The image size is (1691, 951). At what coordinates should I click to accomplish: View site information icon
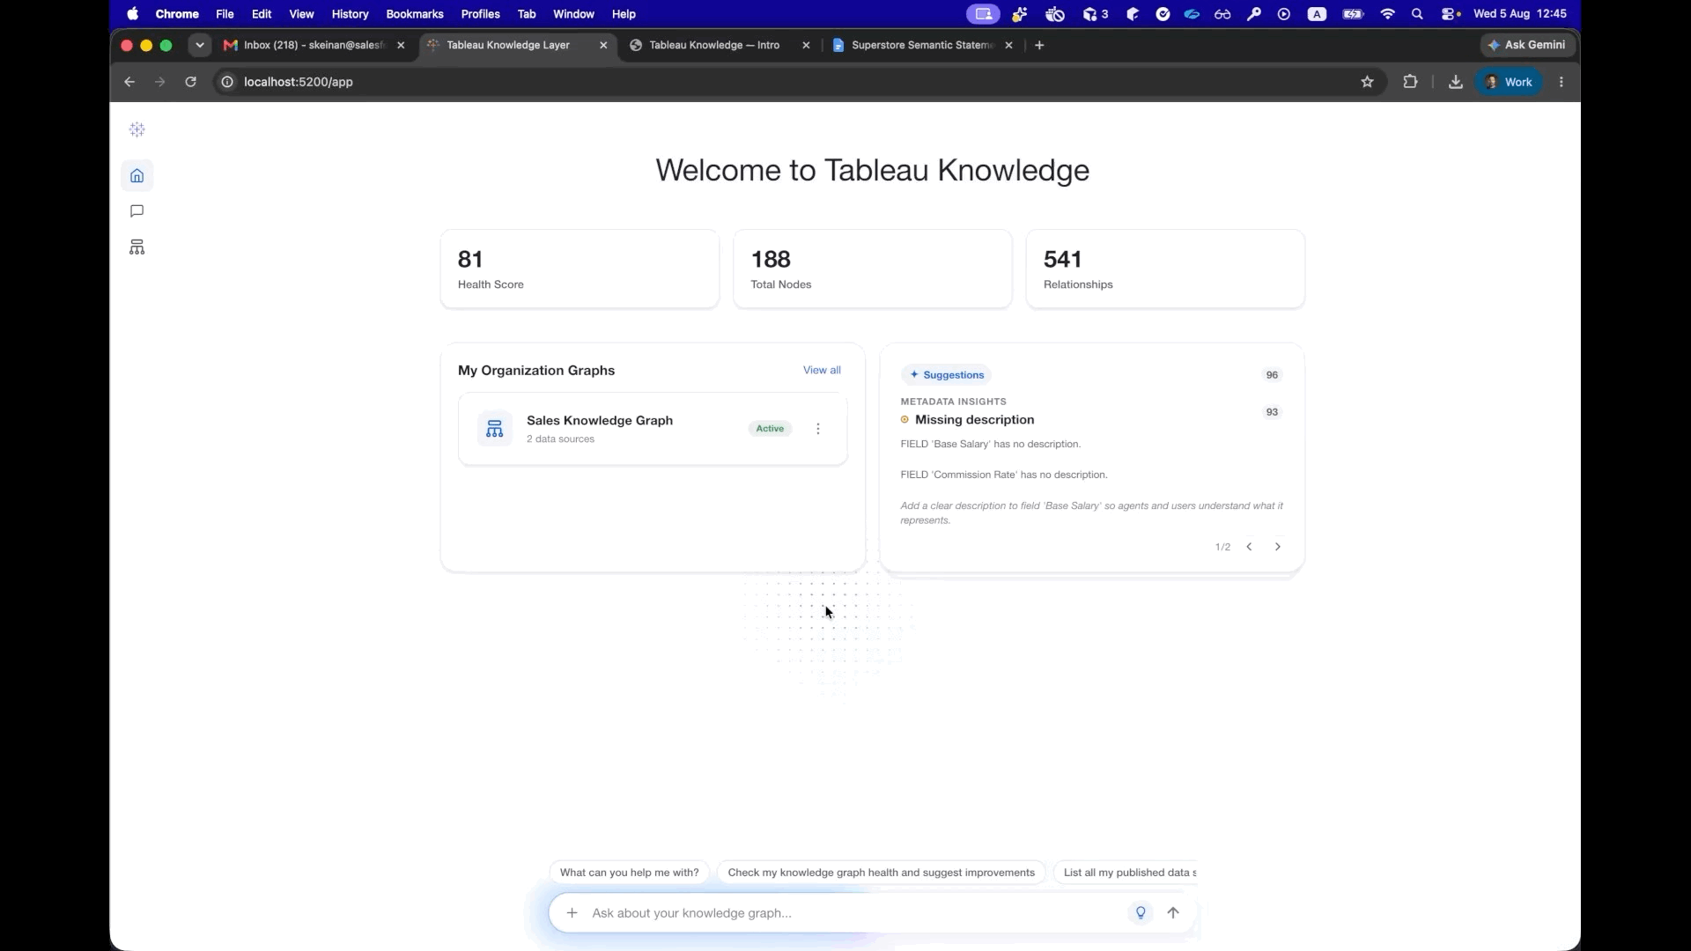(227, 82)
